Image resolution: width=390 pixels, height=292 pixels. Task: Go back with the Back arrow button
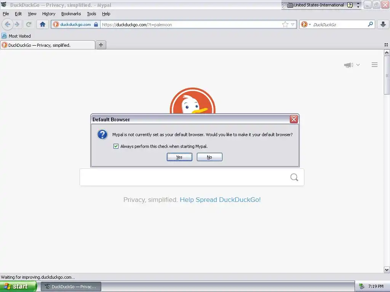[8, 24]
